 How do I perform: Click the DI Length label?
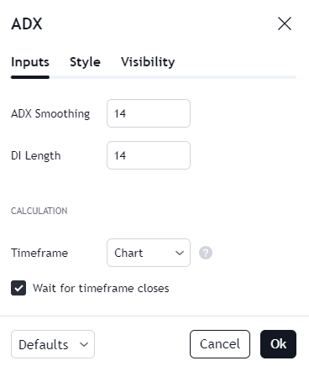point(36,155)
